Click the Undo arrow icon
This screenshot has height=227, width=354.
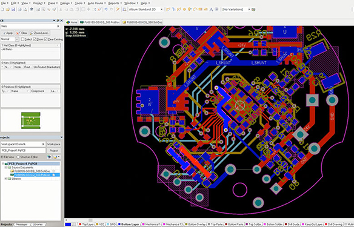coord(106,10)
